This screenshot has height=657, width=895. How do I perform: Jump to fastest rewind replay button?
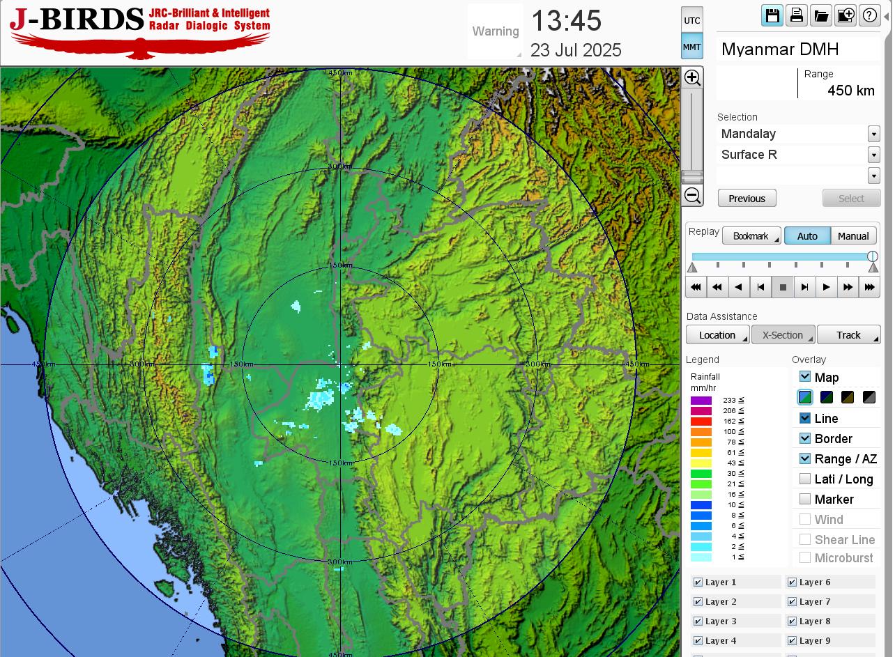coord(696,287)
